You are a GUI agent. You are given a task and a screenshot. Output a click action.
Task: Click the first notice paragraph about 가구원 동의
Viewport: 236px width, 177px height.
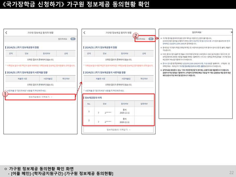(x=195, y=41)
